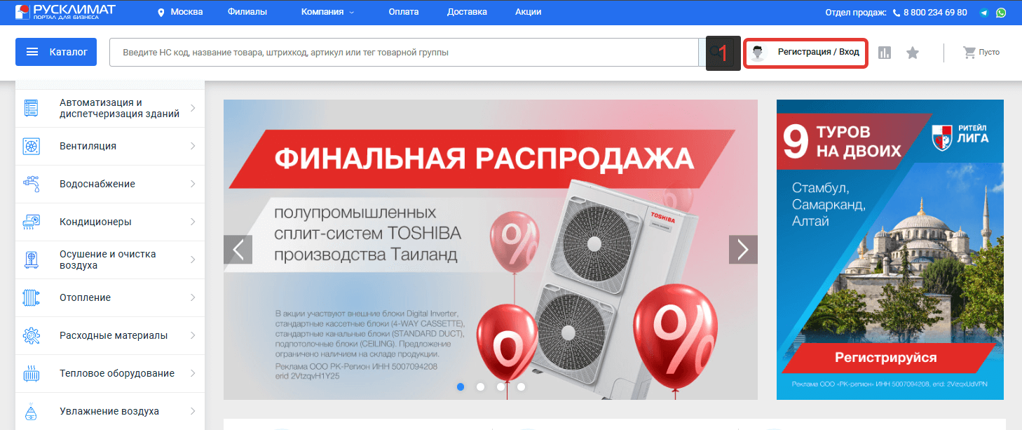Expand the Увлажнение воздуха chevron
1022x430 pixels.
click(192, 411)
